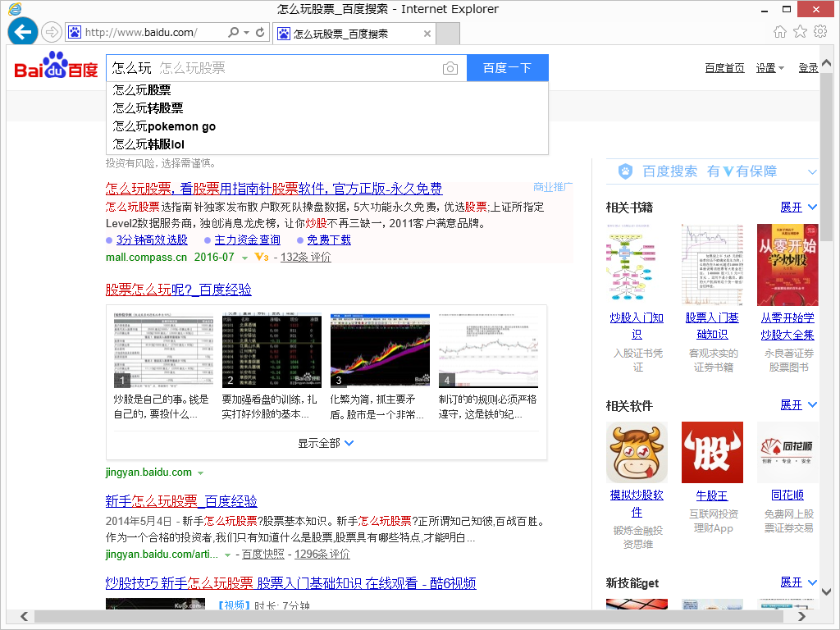The width and height of the screenshot is (840, 630).
Task: Expand the 百度搜索 有V有保障 panel chevron
Action: (812, 172)
